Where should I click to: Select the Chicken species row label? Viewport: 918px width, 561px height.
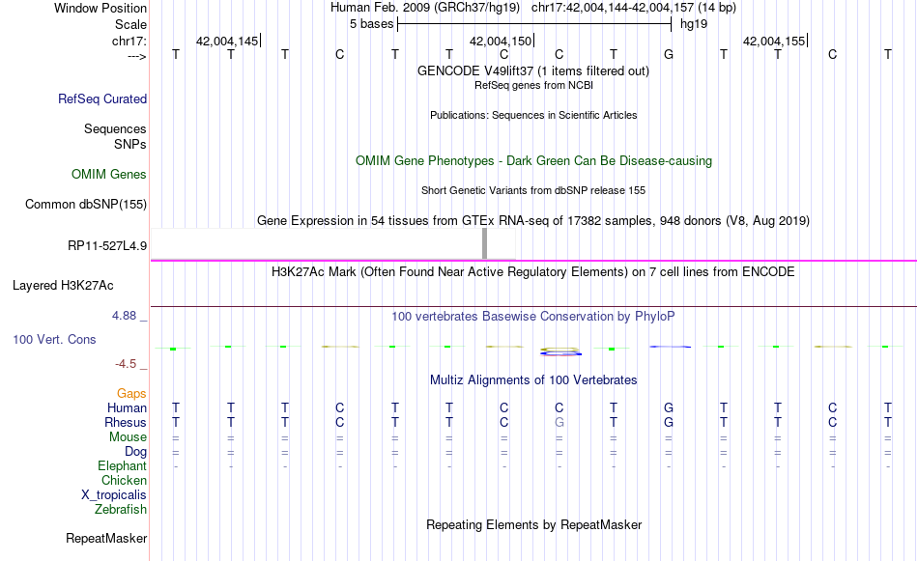(124, 480)
